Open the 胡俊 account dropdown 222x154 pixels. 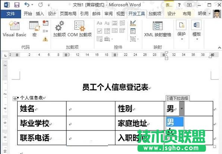click(204, 13)
